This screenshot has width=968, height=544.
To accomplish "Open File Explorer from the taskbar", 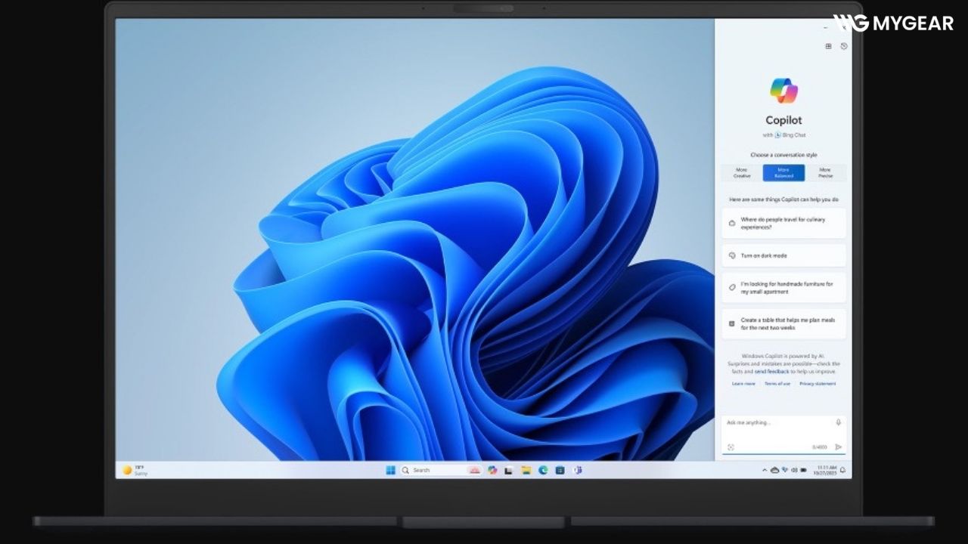I will (526, 470).
